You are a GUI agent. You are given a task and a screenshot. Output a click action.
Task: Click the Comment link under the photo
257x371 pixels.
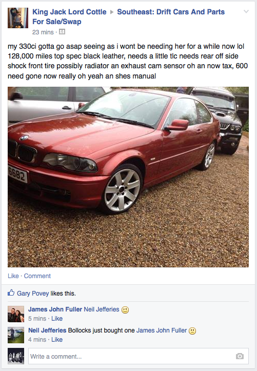[37, 276]
